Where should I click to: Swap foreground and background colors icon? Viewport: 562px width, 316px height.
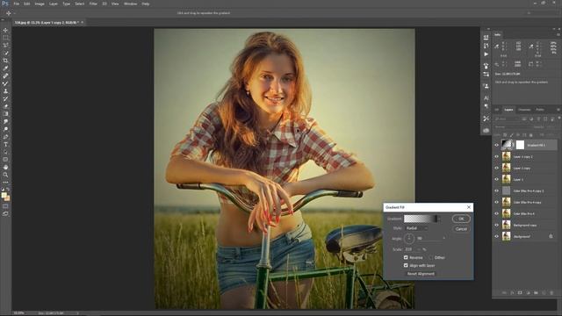pos(8,190)
